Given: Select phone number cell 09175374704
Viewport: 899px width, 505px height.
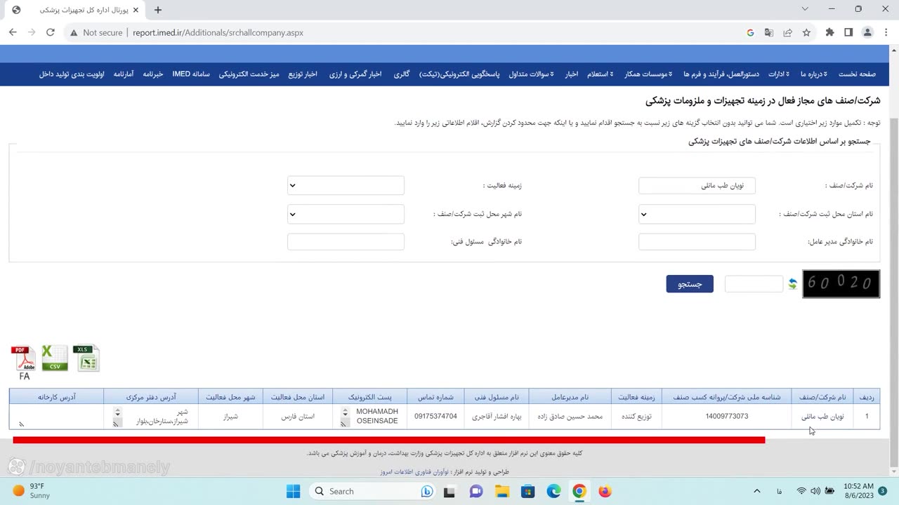Looking at the screenshot, I should click(435, 417).
